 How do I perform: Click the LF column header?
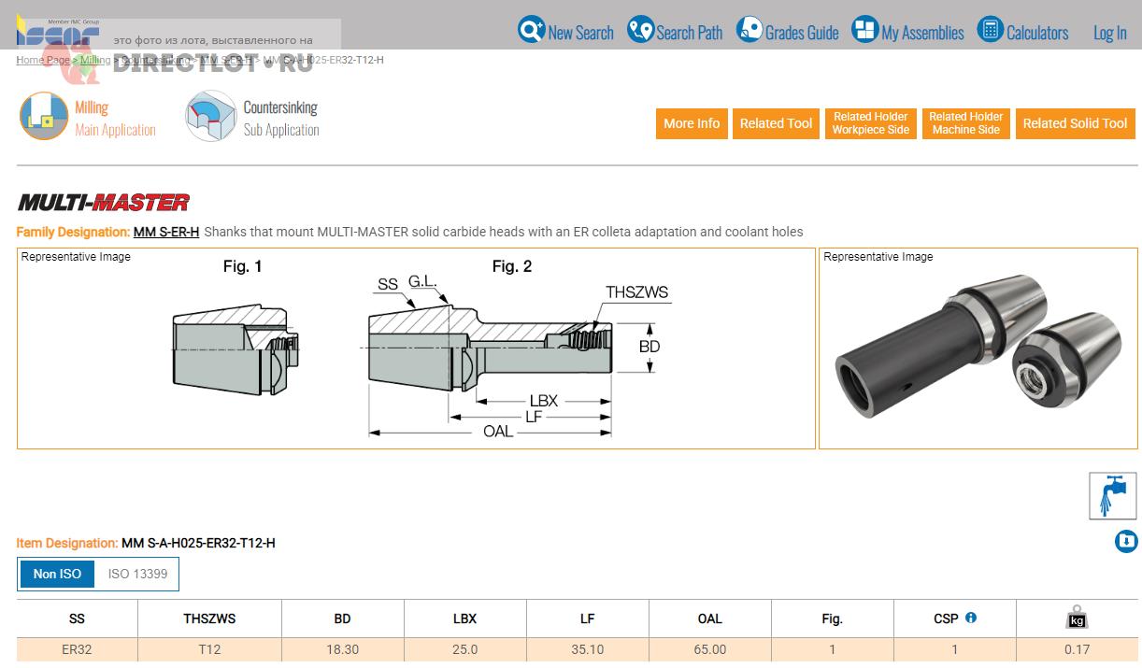click(588, 618)
